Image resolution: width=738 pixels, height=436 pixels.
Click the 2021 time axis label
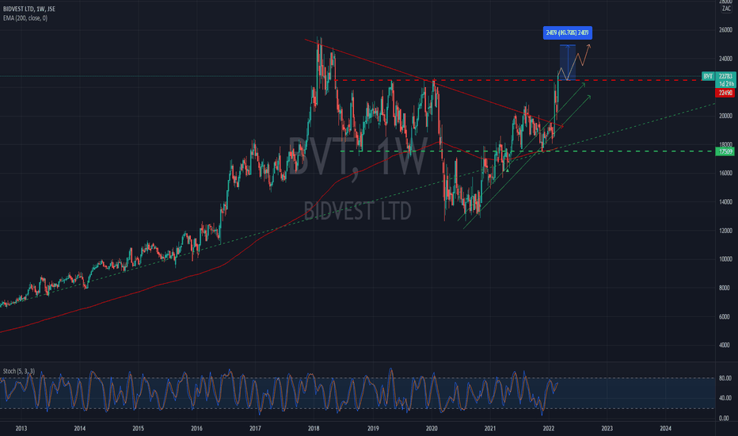coord(490,428)
